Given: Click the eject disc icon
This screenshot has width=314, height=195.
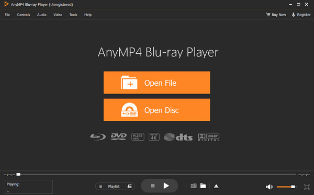Looking at the screenshot, I should [x=216, y=186].
